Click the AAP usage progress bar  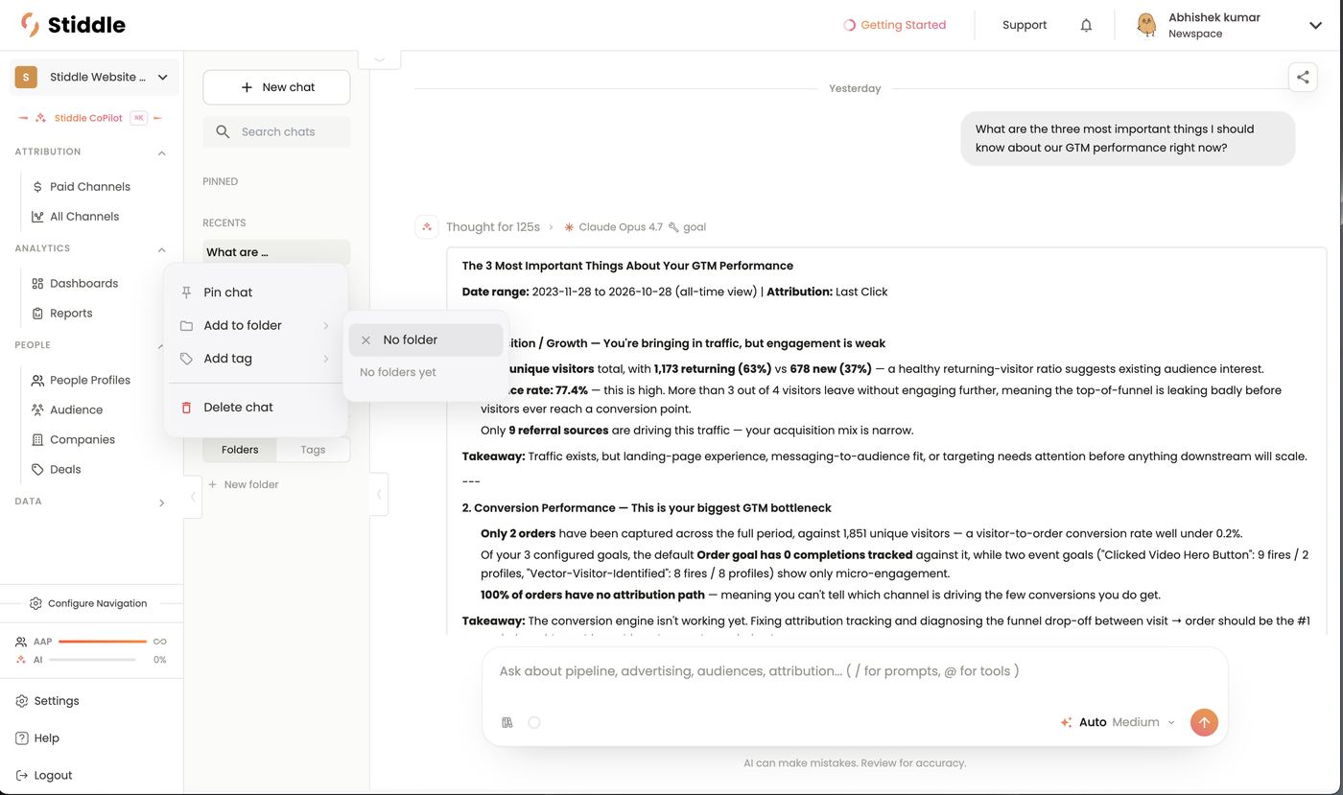click(x=103, y=642)
